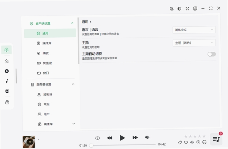The height and width of the screenshot is (149, 228).
Task: Go to home via house icon
Action: coord(7,61)
